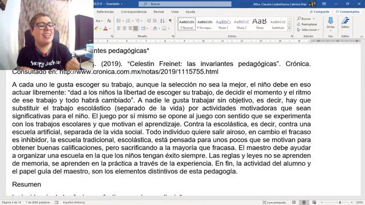Collapse the ribbon with the chevron
This screenshot has height=205, width=365.
pyautogui.click(x=361, y=36)
